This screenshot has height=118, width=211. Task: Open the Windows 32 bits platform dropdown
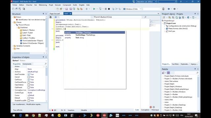click(x=140, y=9)
